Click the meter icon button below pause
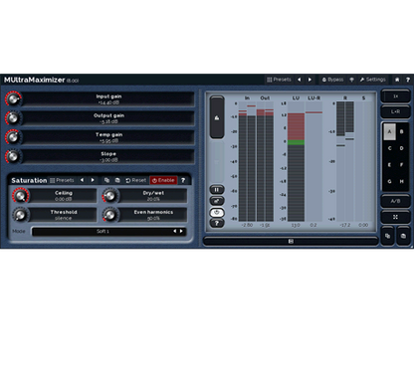Screen dimensions: 414x374 [217, 201]
